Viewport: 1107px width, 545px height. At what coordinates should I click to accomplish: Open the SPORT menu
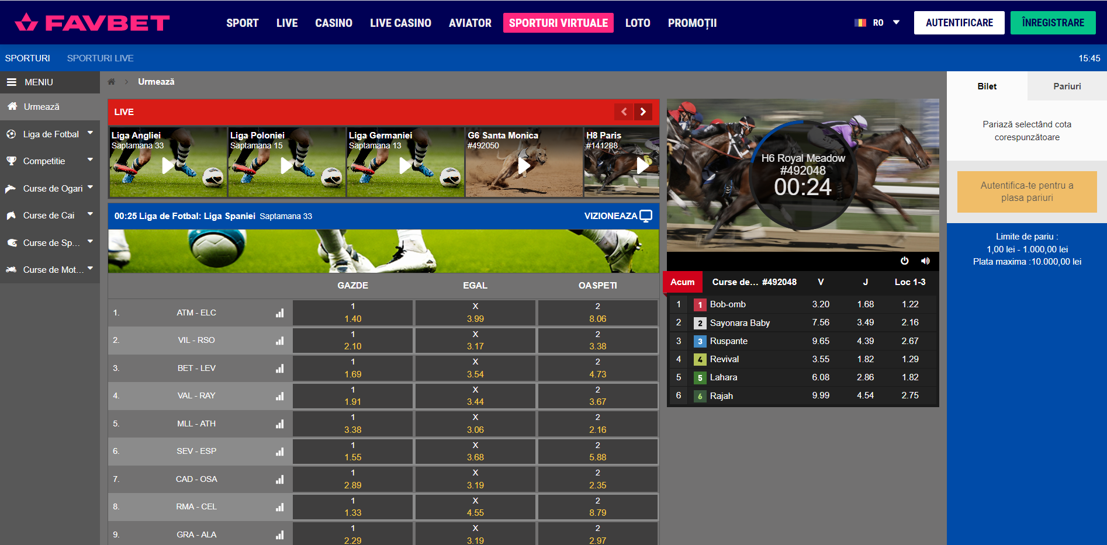243,23
